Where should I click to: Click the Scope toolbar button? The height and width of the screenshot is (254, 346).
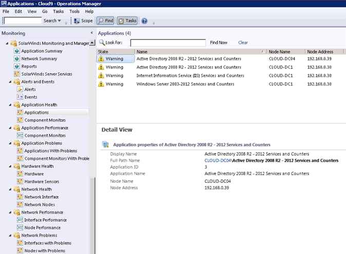83,21
